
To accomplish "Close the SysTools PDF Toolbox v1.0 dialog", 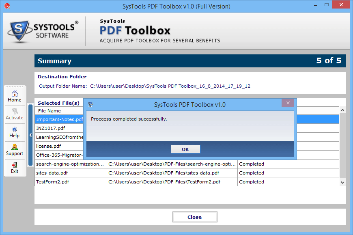I will click(x=288, y=103).
